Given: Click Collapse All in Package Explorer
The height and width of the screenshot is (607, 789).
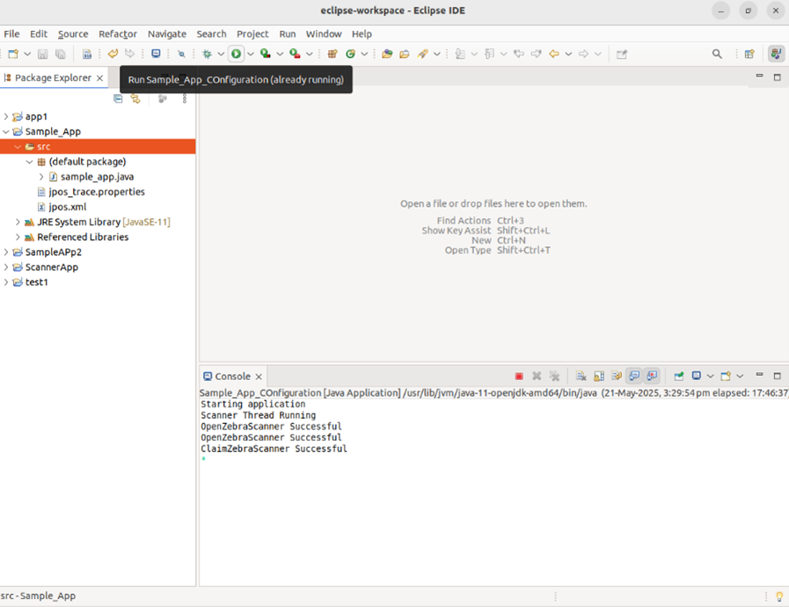Looking at the screenshot, I should (x=118, y=99).
